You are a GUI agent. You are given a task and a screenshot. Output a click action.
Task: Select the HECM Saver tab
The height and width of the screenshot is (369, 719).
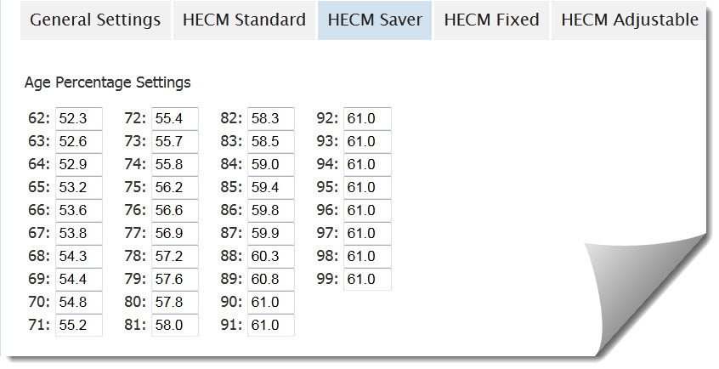pos(375,20)
